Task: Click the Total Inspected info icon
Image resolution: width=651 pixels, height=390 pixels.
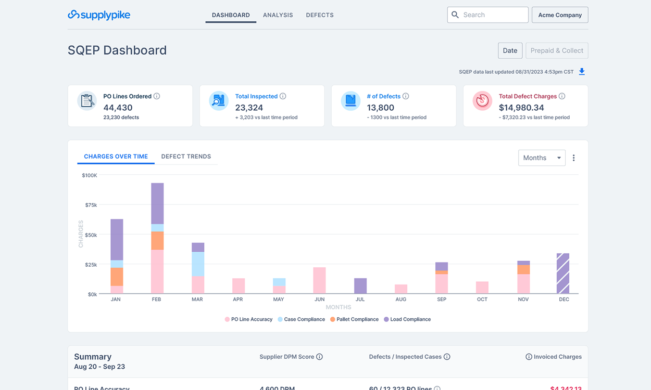Action: pos(283,96)
